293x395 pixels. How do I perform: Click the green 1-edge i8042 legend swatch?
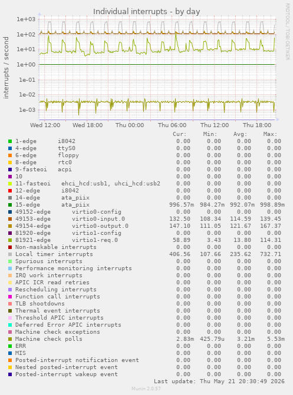click(10, 141)
